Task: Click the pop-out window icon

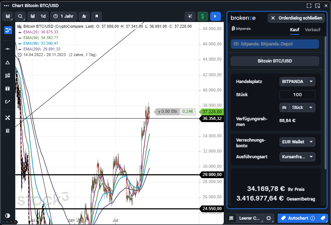Action: tap(318, 6)
